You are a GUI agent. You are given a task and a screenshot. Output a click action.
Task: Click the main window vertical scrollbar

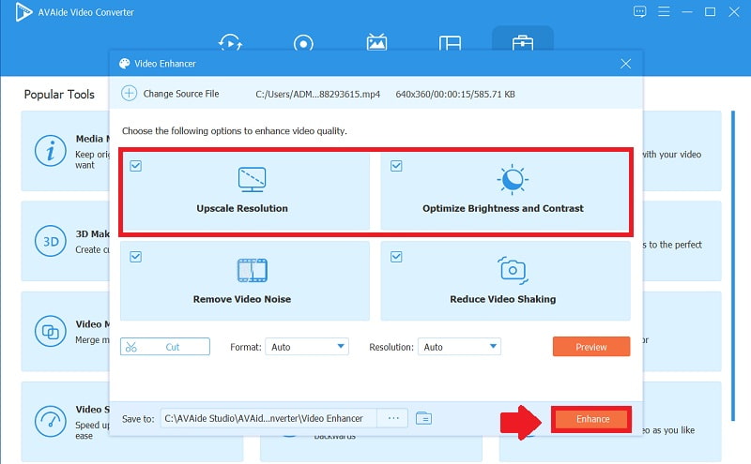click(x=733, y=266)
